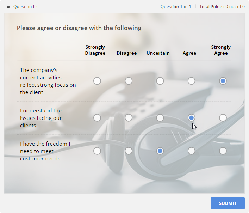Select Disagree for client focus statement
249x213 pixels.
(x=129, y=81)
